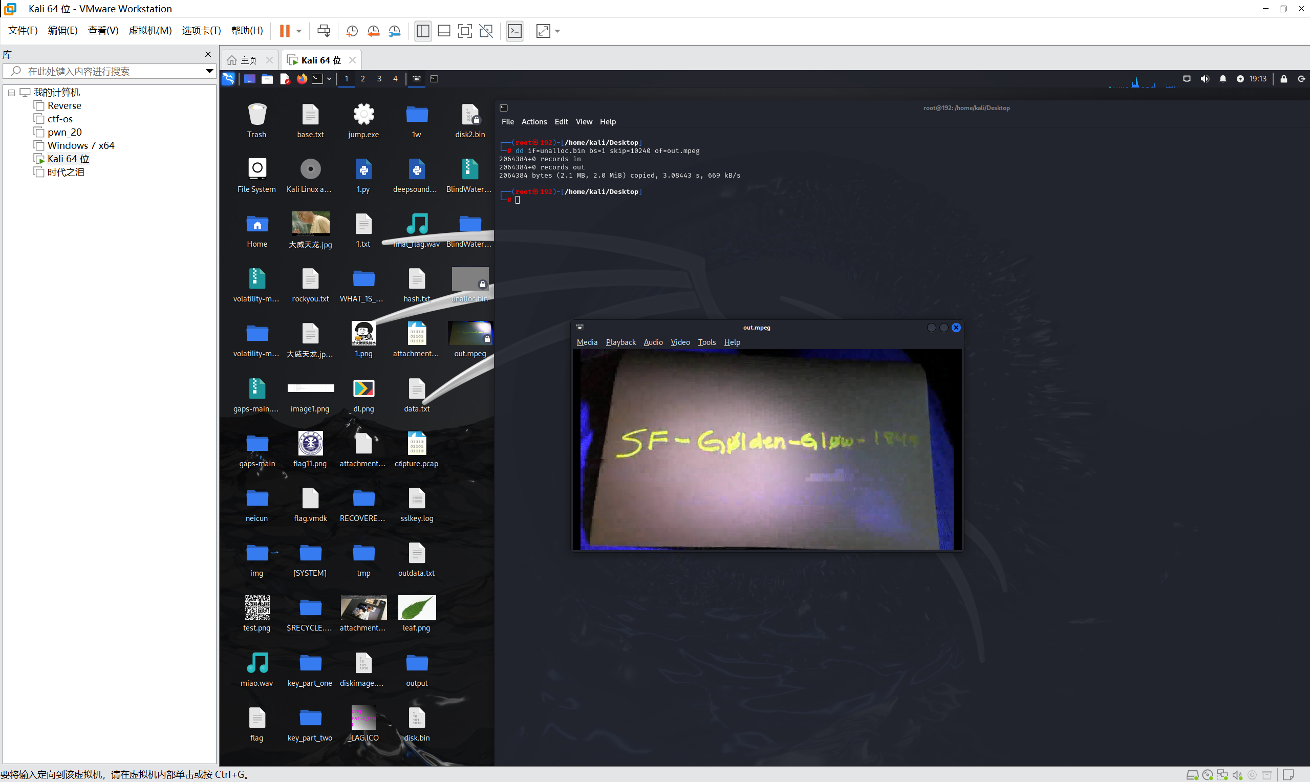
Task: Close the out.mpeg player window
Action: (956, 328)
